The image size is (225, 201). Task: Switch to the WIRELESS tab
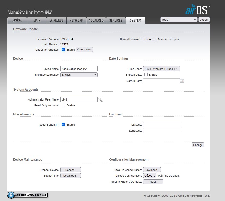click(x=57, y=20)
